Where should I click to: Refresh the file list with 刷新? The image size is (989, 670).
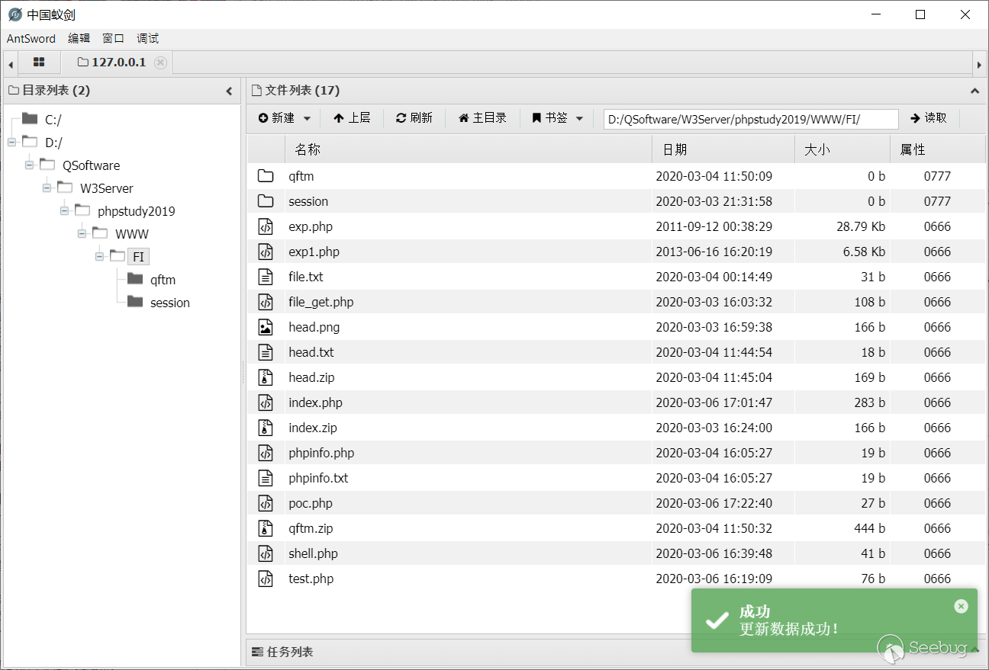pos(414,118)
